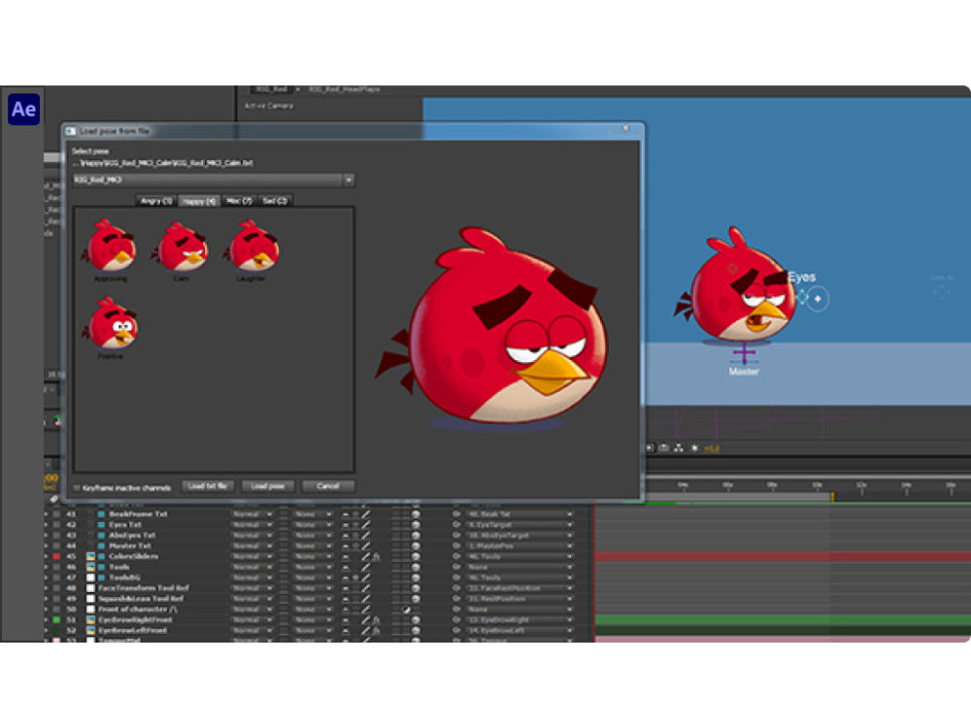Select the Approving pose thumbnail
This screenshot has height=728, width=971.
tap(111, 247)
